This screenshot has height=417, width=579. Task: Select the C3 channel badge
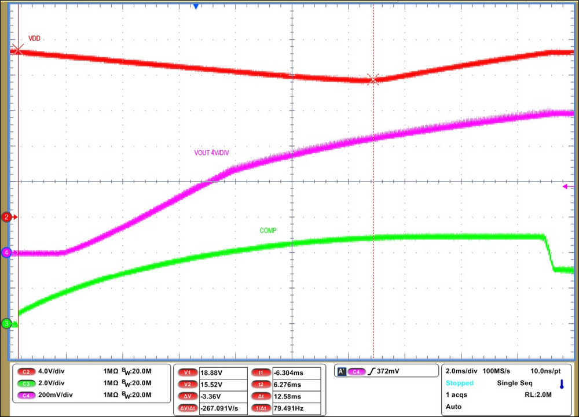click(27, 383)
